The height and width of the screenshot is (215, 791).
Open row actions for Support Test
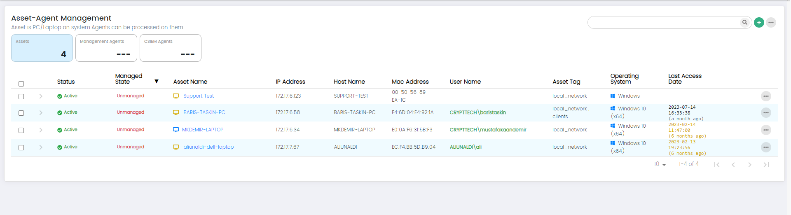click(x=765, y=96)
